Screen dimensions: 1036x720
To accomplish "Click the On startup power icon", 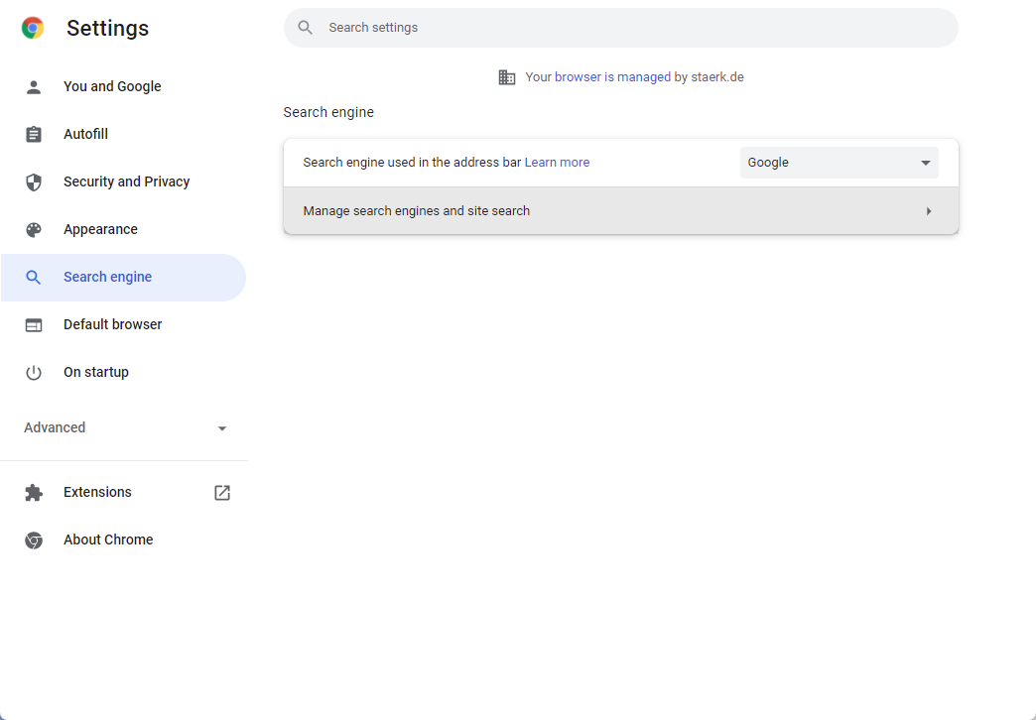I will click(x=34, y=373).
